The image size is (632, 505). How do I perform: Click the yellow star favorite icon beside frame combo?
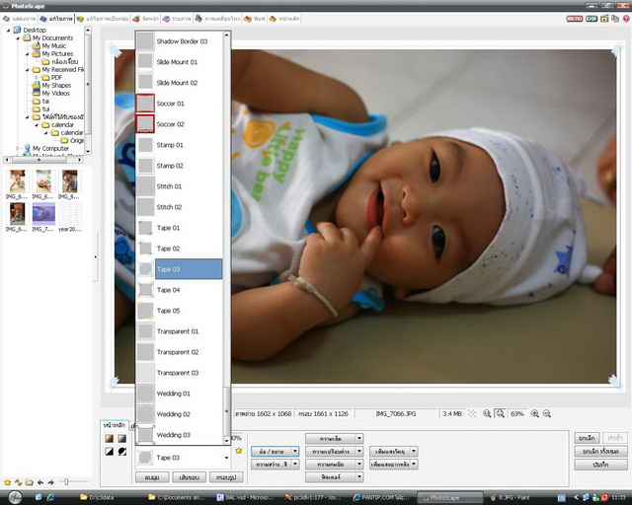click(x=239, y=451)
